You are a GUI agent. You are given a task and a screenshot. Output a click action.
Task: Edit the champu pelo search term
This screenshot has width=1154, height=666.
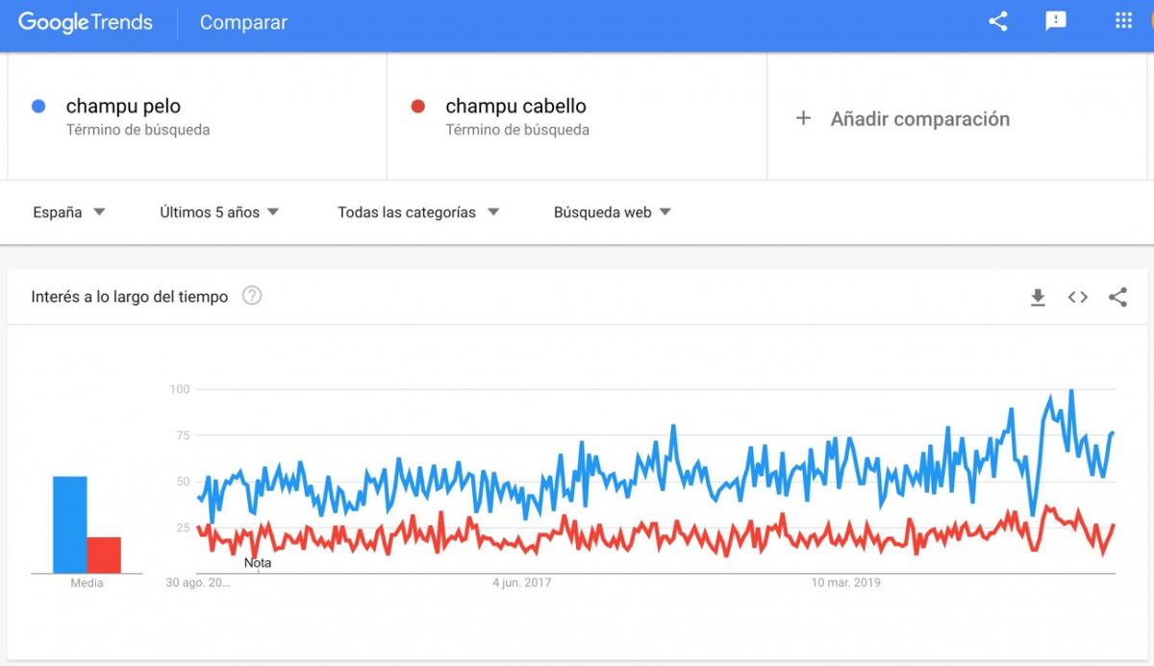(x=123, y=107)
